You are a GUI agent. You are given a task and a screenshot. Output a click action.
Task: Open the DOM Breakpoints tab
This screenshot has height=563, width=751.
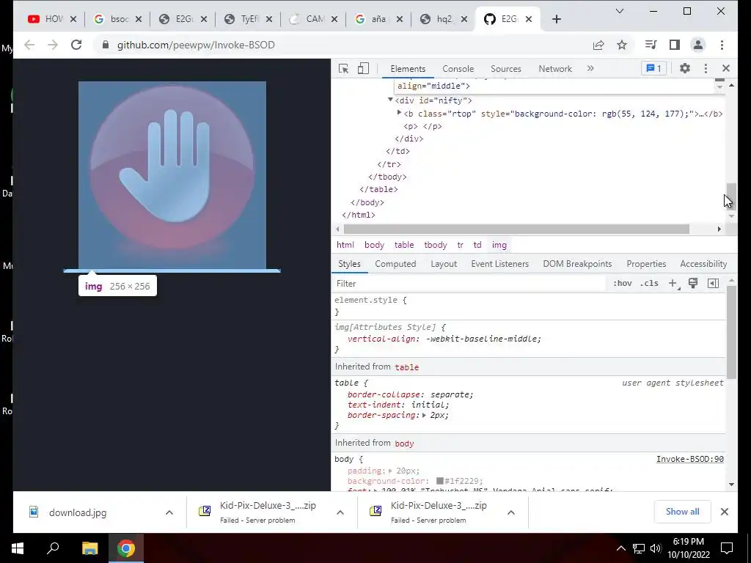coord(577,264)
